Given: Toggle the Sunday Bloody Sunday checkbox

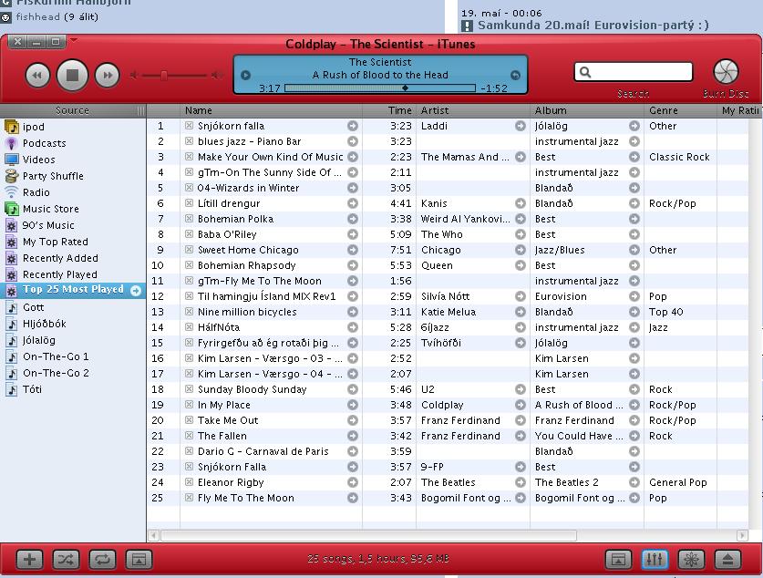Looking at the screenshot, I should click(189, 389).
